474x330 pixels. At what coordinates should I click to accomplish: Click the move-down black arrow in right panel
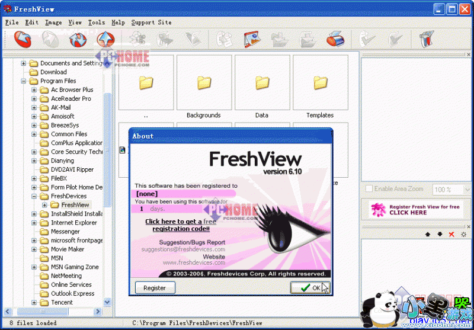(440, 234)
